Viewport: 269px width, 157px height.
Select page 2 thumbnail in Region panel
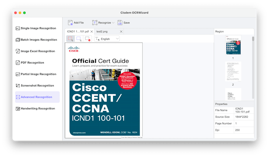(233, 71)
